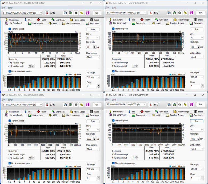Click camera save-screenshot icon in the 50 MB window

(76, 13)
